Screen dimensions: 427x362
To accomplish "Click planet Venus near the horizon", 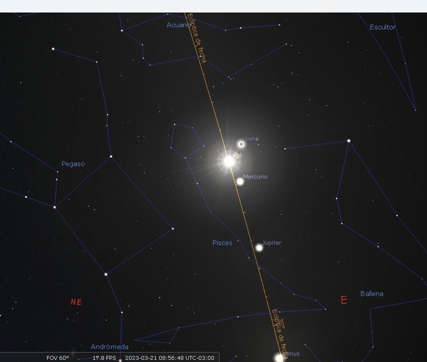I will pos(279,358).
